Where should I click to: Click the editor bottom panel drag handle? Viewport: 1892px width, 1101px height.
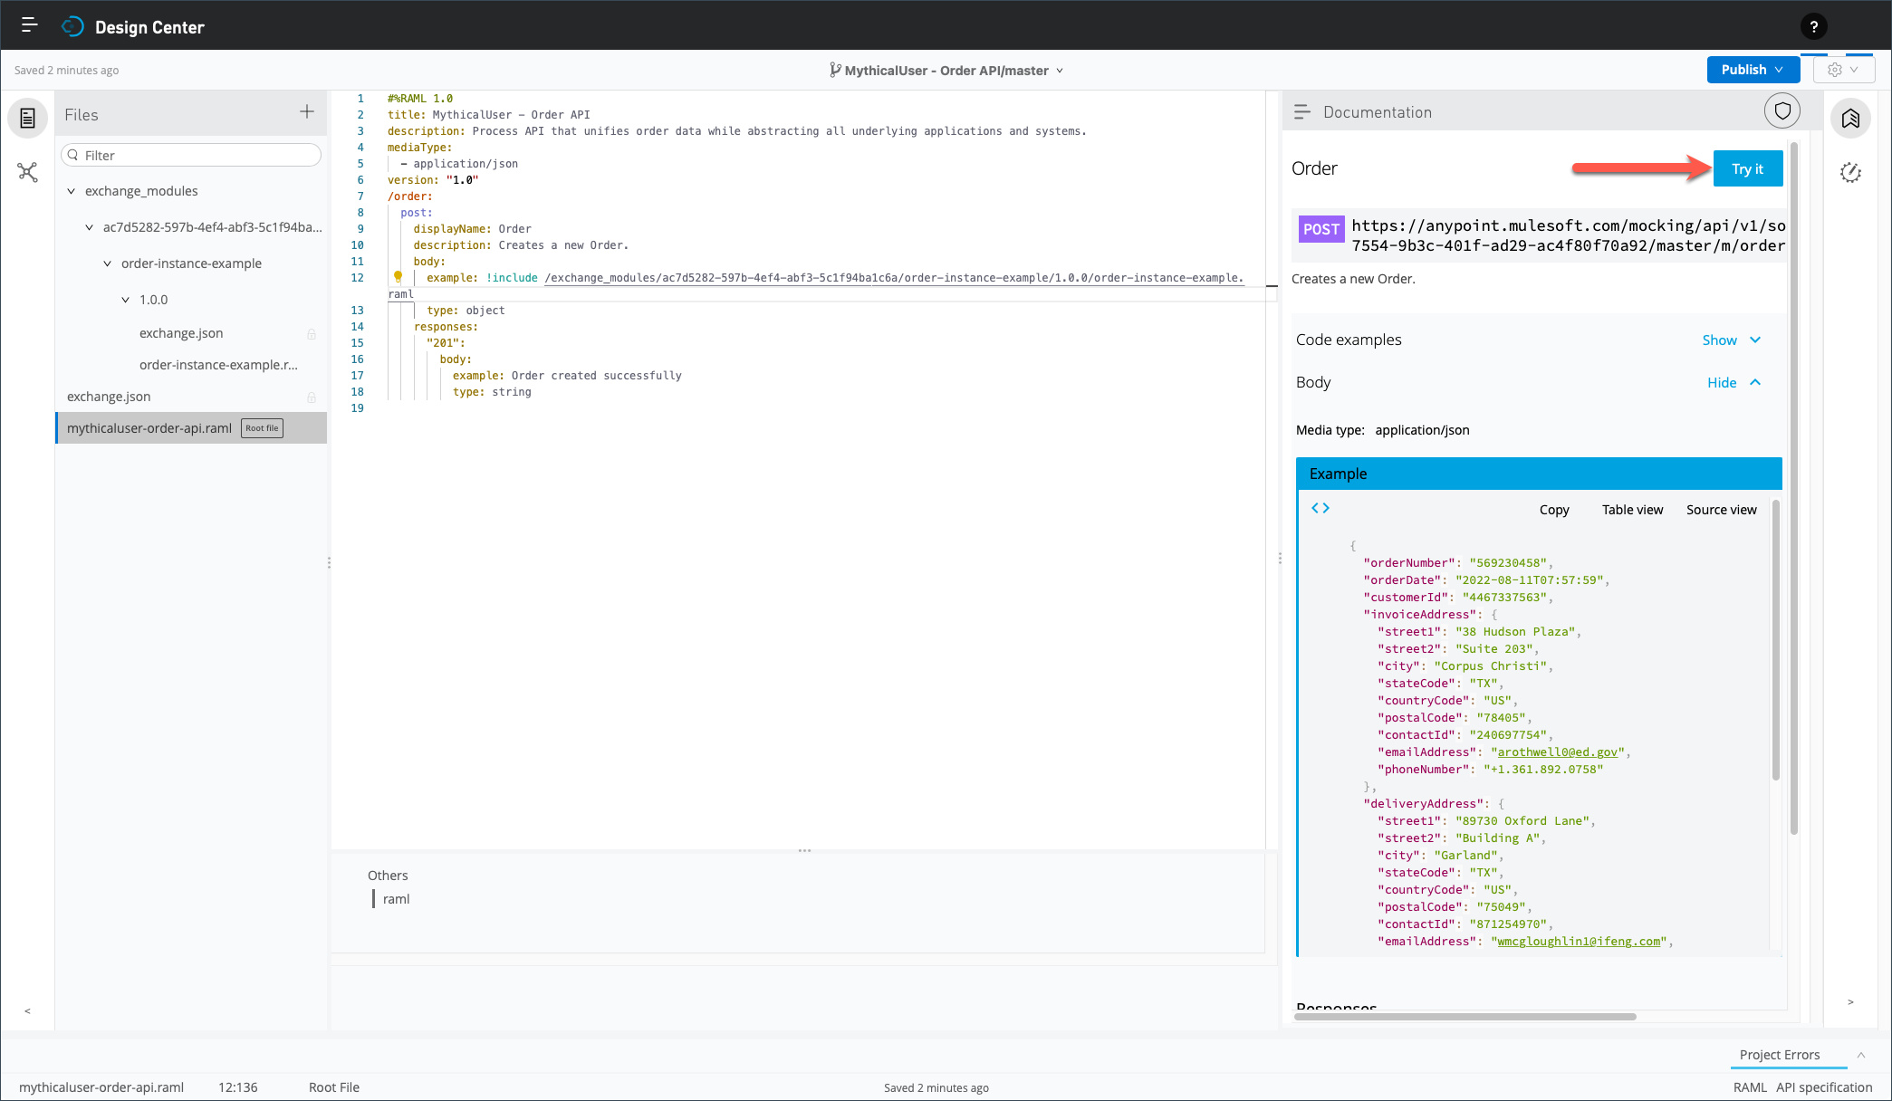[804, 851]
